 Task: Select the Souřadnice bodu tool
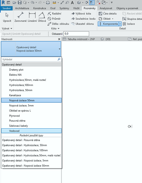pos(83,19)
